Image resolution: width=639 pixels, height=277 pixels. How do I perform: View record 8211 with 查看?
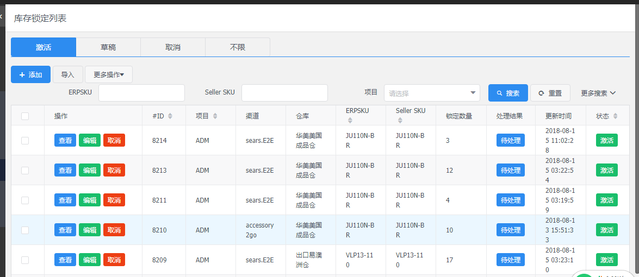tap(65, 200)
